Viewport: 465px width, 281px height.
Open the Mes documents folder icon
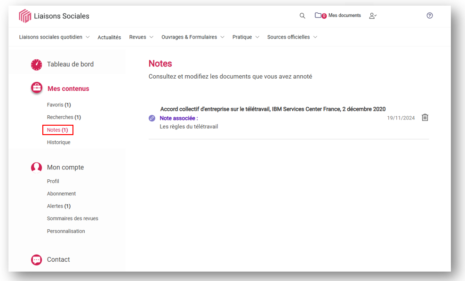(318, 15)
